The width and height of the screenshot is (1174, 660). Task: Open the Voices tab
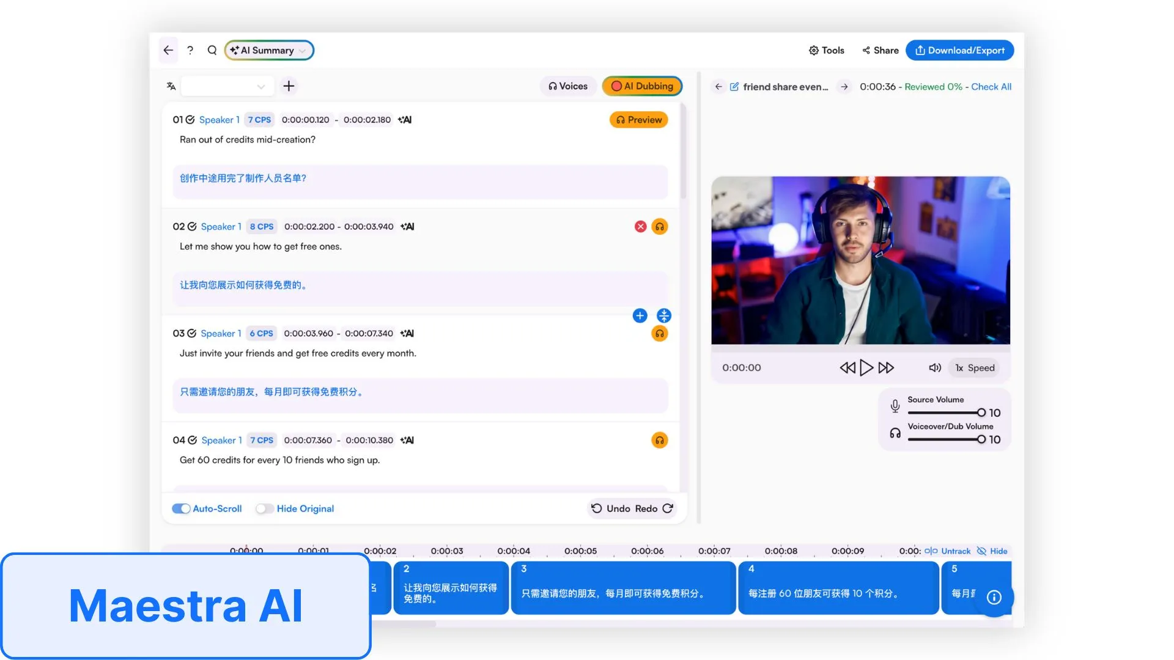pos(567,86)
